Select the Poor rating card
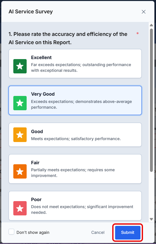This screenshot has width=156, height=244. pos(75,206)
